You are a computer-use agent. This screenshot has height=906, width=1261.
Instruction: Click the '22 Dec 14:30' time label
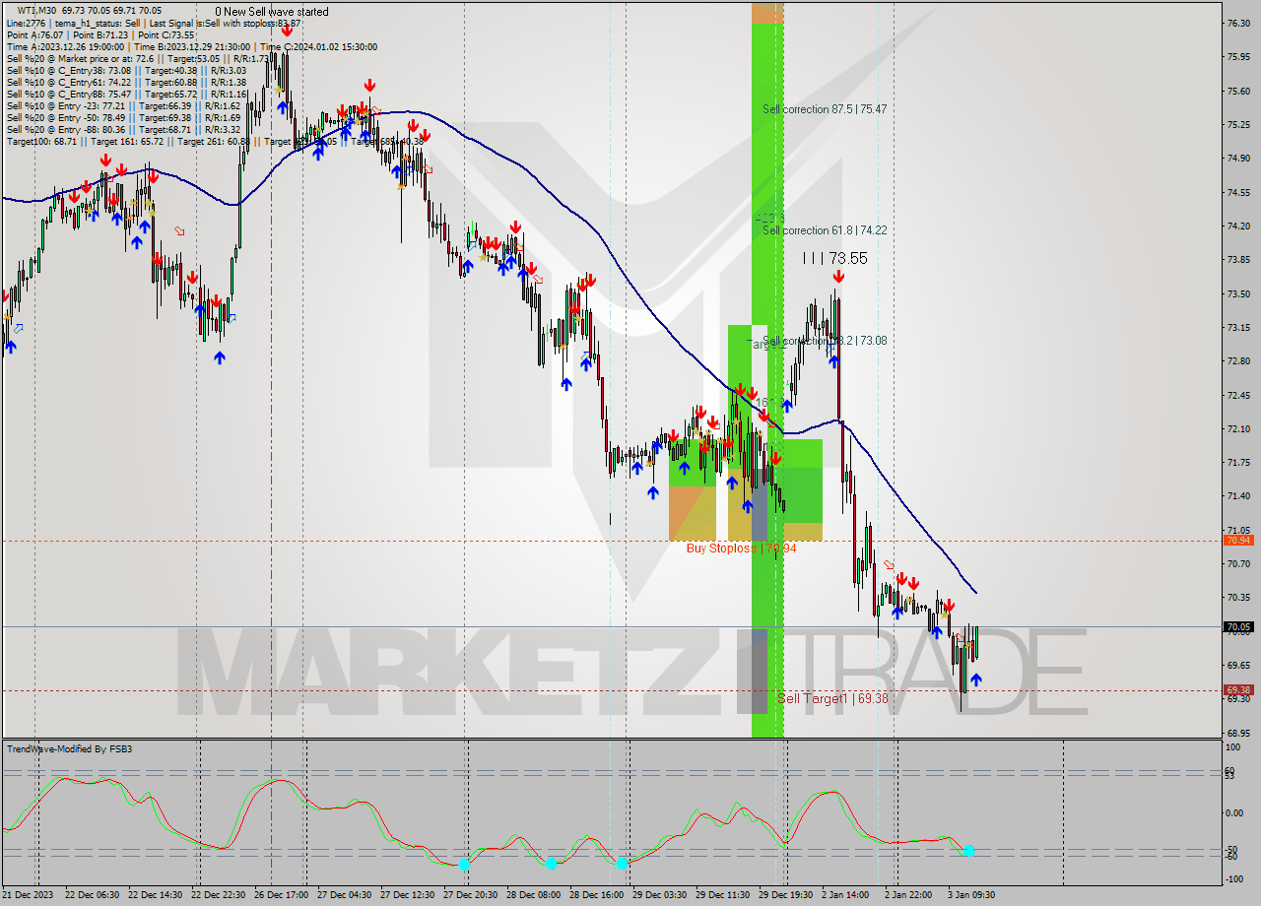156,895
